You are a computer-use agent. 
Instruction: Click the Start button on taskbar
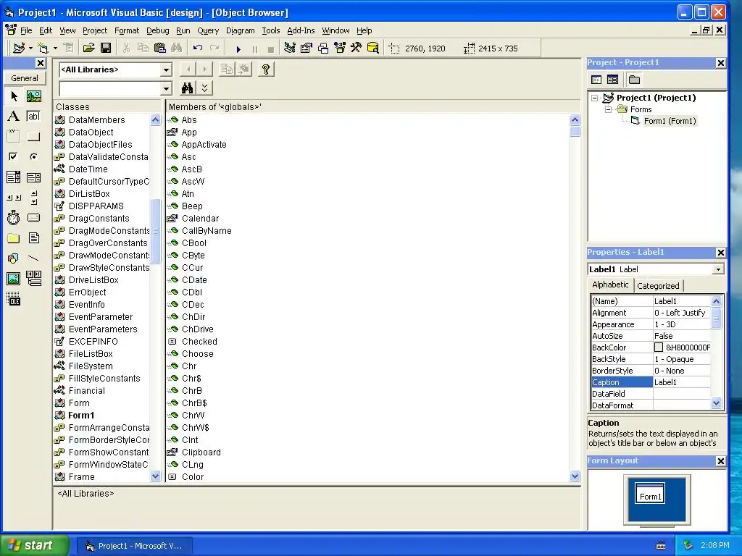click(34, 545)
